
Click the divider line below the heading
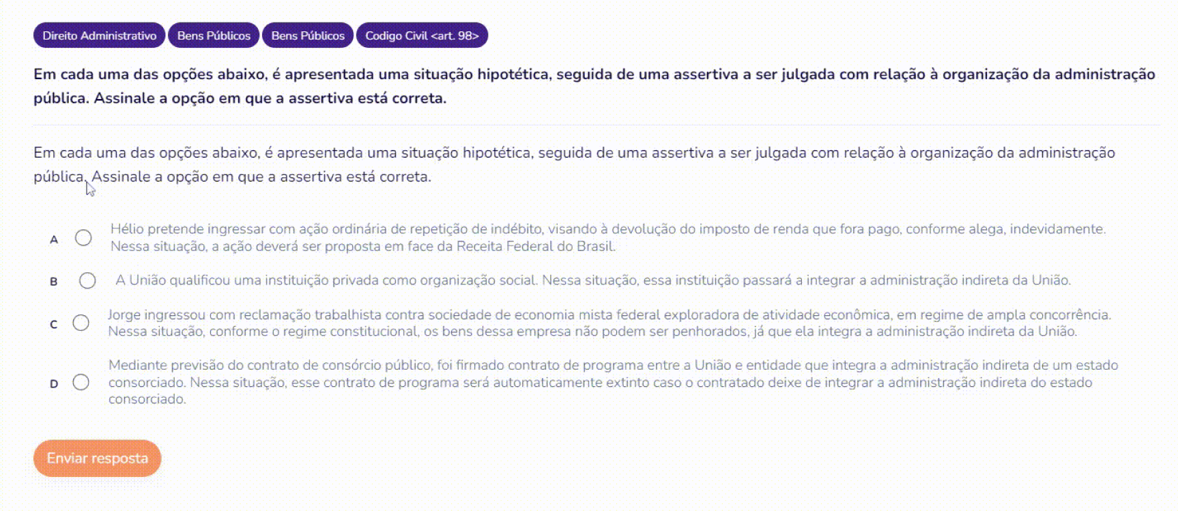click(x=595, y=126)
